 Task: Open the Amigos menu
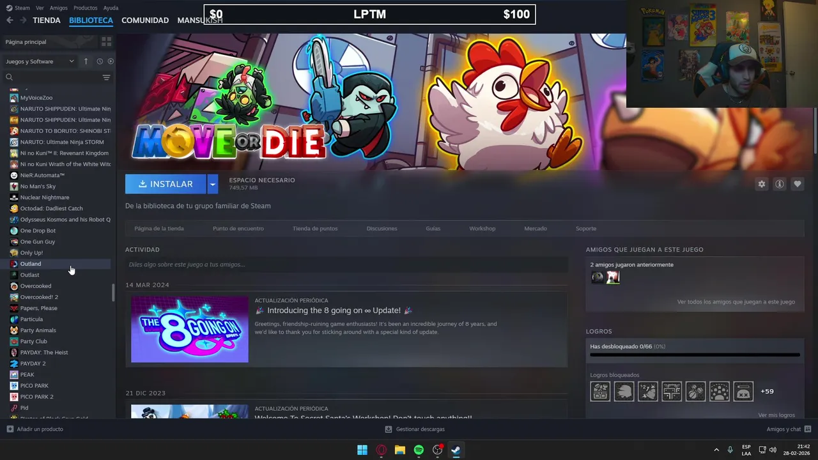pyautogui.click(x=59, y=8)
